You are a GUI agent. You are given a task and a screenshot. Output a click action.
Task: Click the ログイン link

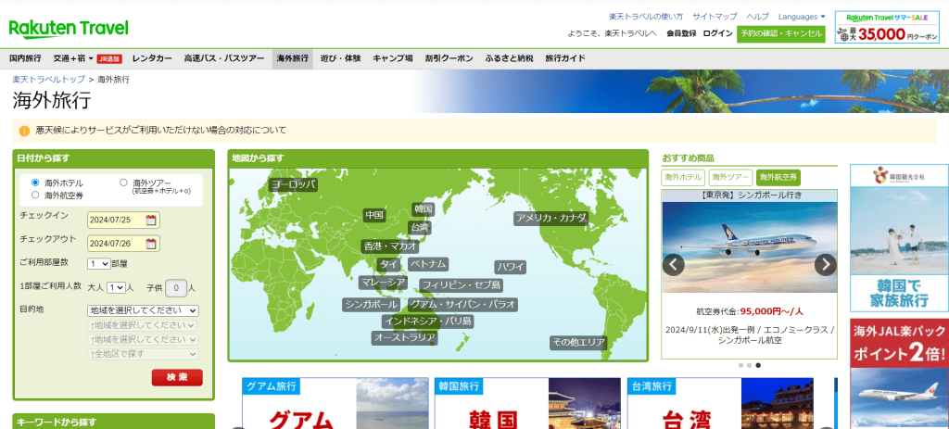tap(718, 34)
